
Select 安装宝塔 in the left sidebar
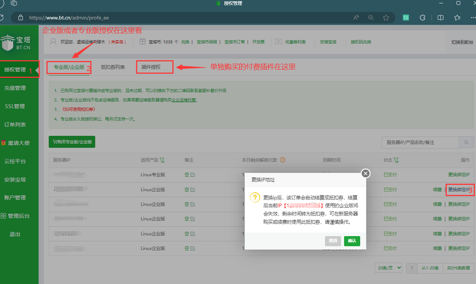point(15,180)
